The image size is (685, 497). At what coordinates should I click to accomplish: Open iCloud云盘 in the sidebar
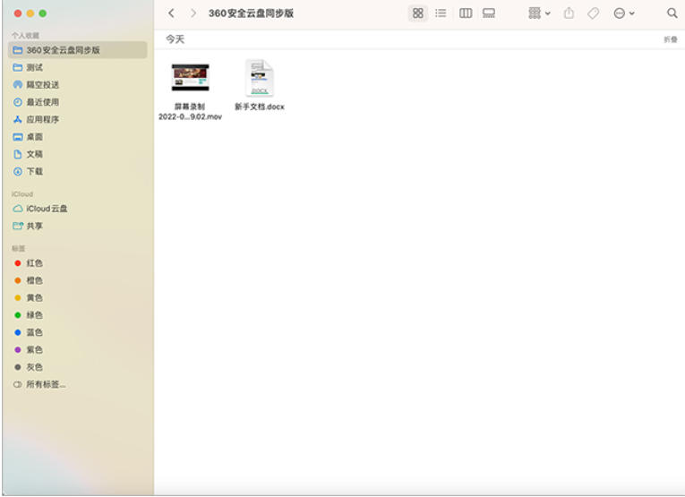click(x=47, y=209)
